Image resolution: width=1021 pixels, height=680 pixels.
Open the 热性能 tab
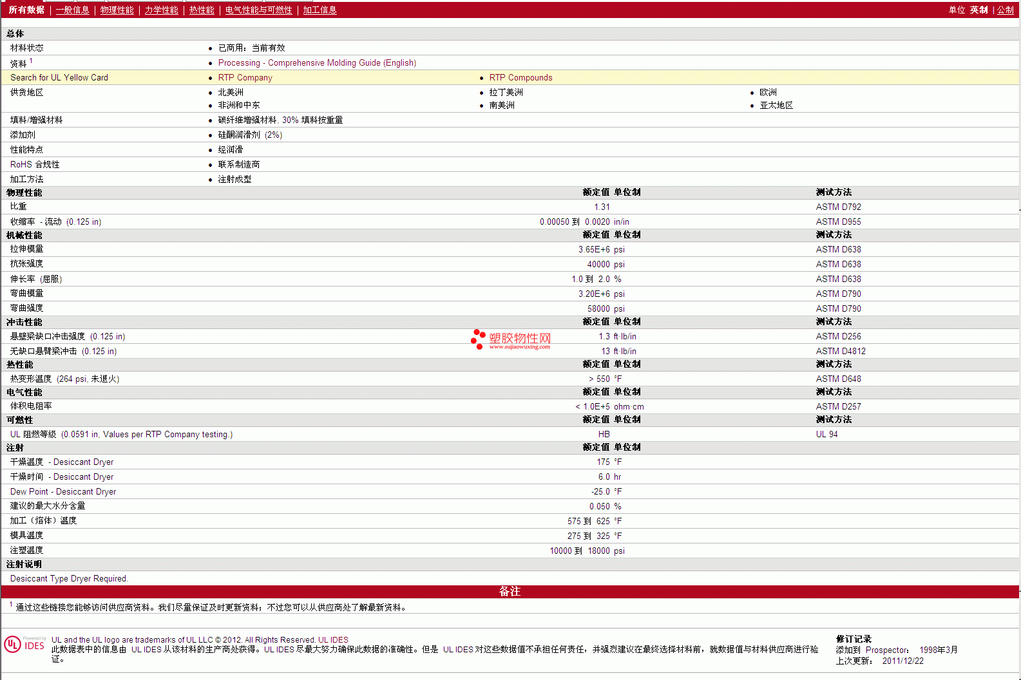click(x=202, y=10)
